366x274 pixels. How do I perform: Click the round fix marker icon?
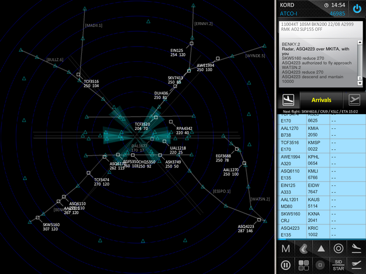pyautogui.click(x=320, y=265)
